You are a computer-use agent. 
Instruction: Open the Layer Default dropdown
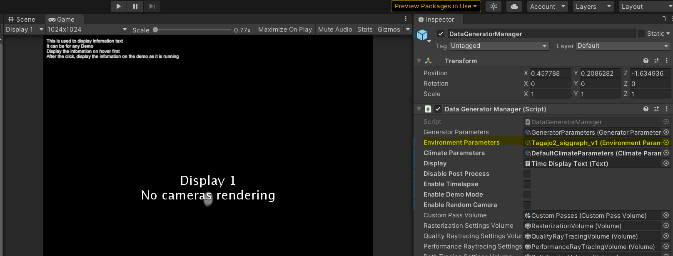coord(623,46)
